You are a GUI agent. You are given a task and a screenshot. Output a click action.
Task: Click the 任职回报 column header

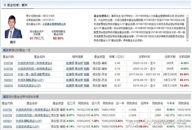[x=184, y=57]
